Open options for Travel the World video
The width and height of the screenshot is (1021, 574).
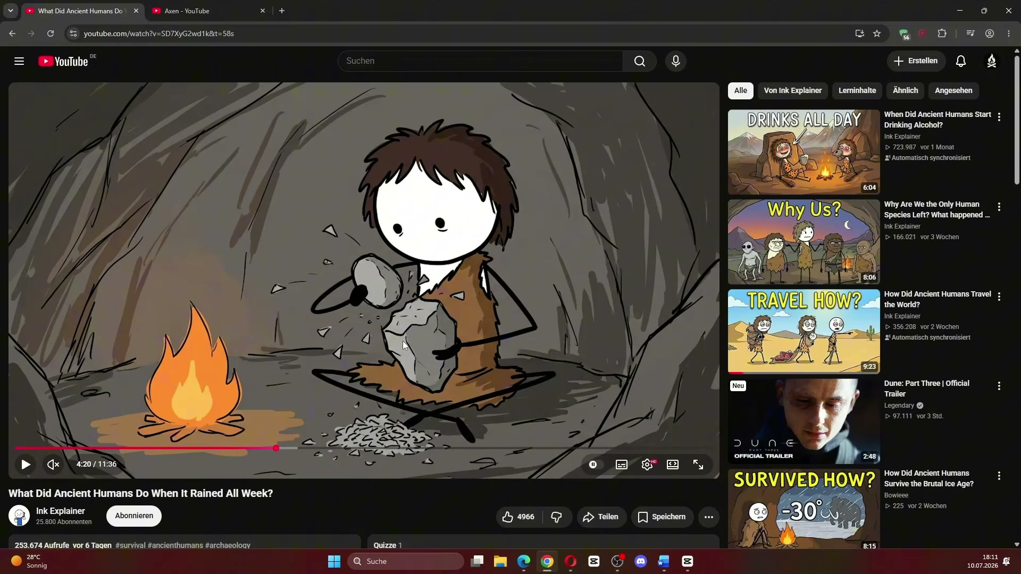click(x=999, y=297)
